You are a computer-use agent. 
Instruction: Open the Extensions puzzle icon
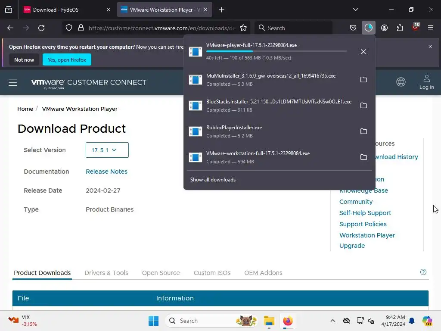point(400,28)
